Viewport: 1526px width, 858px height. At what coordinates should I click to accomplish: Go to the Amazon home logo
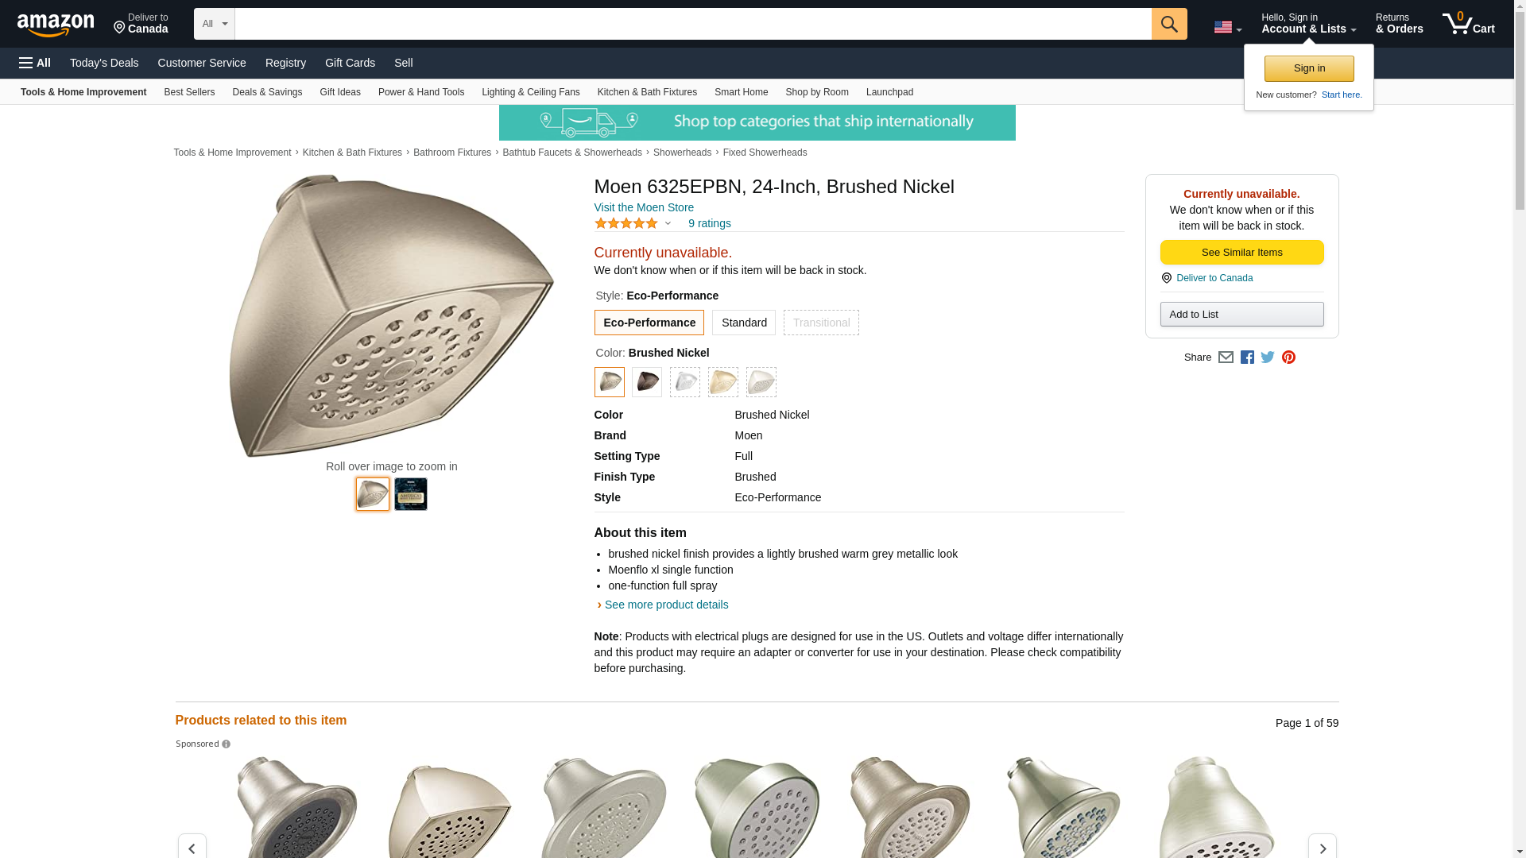point(56,25)
